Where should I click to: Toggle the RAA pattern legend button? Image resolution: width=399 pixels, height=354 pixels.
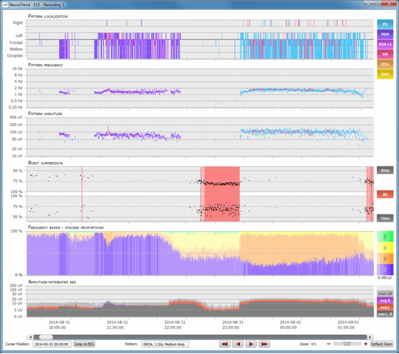point(385,74)
